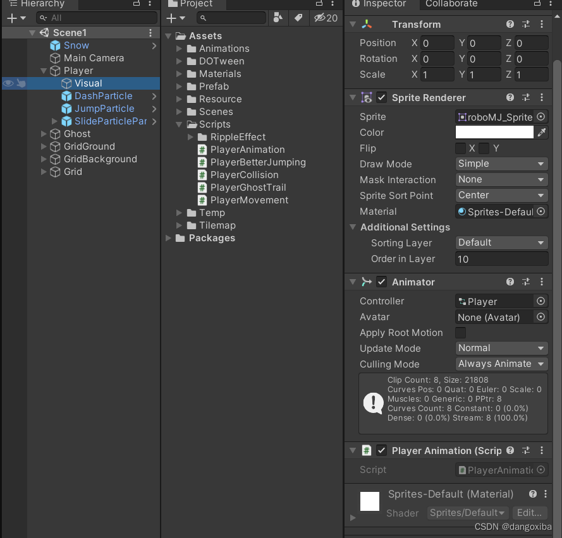Click material Edit button
The image size is (562, 538).
pyautogui.click(x=529, y=513)
